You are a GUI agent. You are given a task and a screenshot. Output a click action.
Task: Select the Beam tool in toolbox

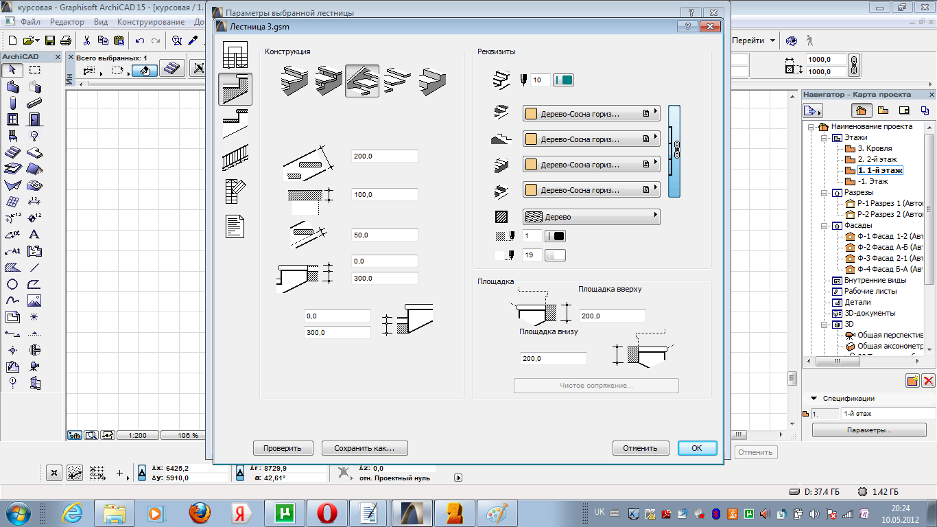[x=34, y=104]
